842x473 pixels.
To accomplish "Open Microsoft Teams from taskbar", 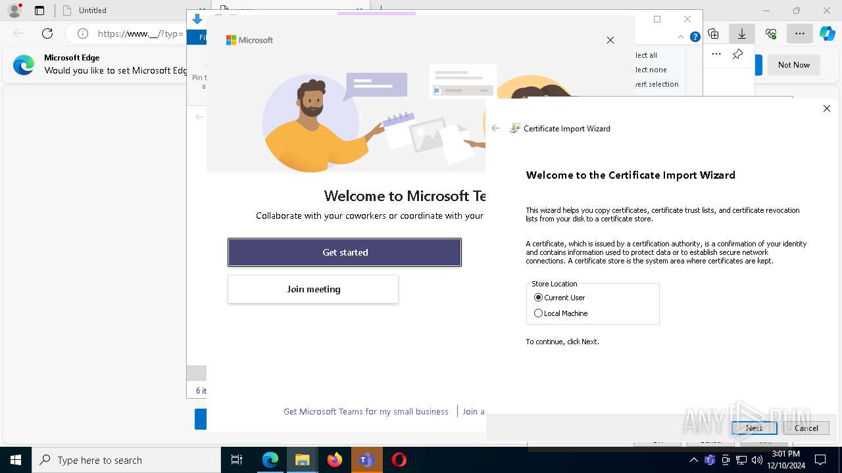I will pos(366,460).
